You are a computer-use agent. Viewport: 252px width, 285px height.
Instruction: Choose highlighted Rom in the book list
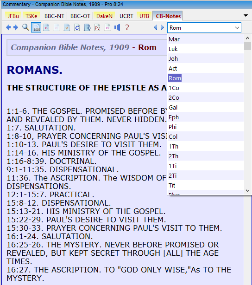pos(206,78)
